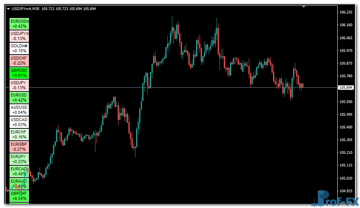Select the USDJPYm -0.13% symbol button
Viewport: 360px width, 208px height.
point(19,36)
